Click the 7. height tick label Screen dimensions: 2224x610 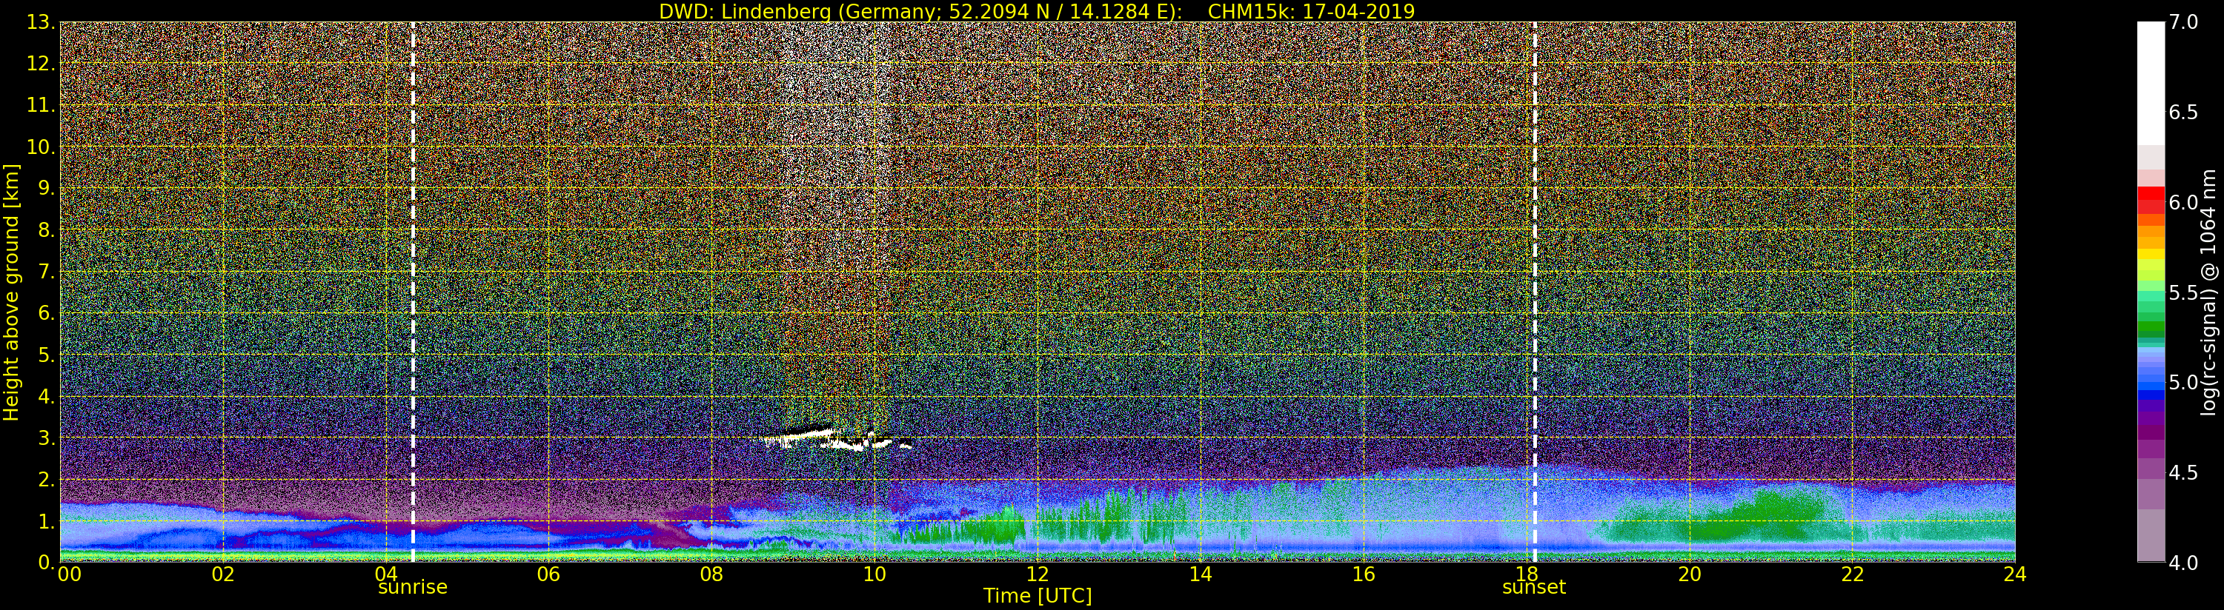click(46, 272)
